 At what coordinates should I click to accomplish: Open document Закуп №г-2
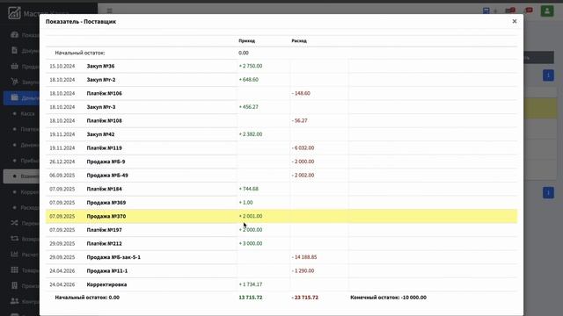pyautogui.click(x=101, y=80)
